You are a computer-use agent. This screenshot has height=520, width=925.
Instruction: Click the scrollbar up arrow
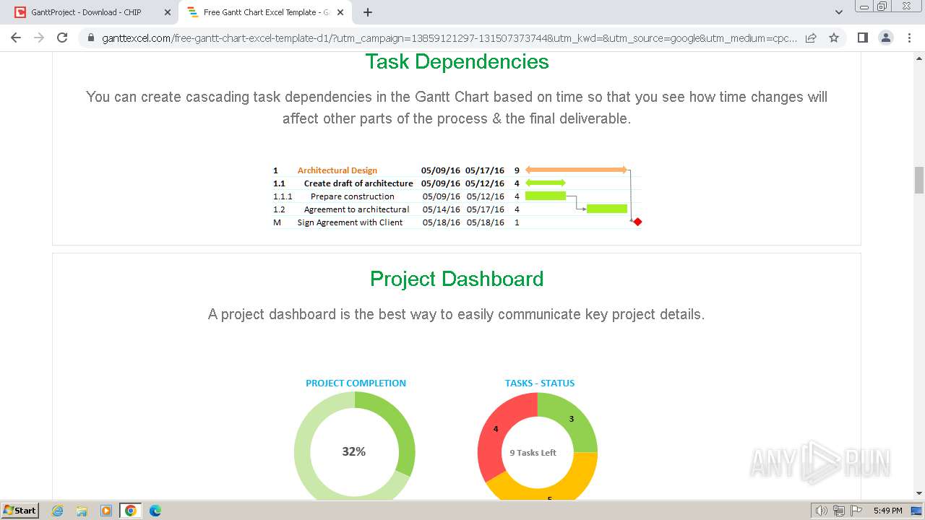[919, 57]
